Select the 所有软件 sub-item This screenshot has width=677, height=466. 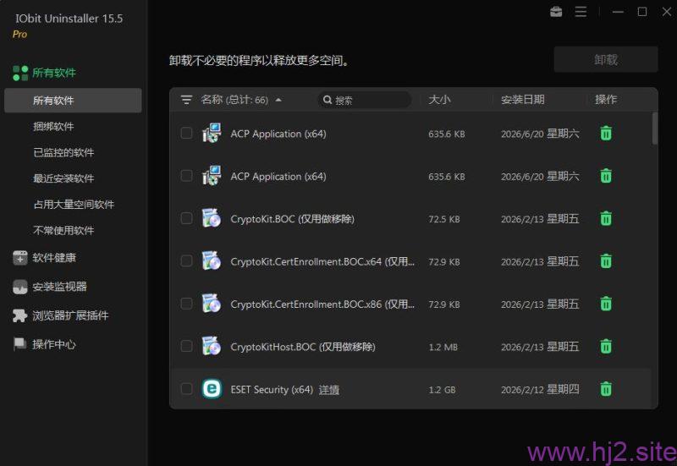[73, 101]
